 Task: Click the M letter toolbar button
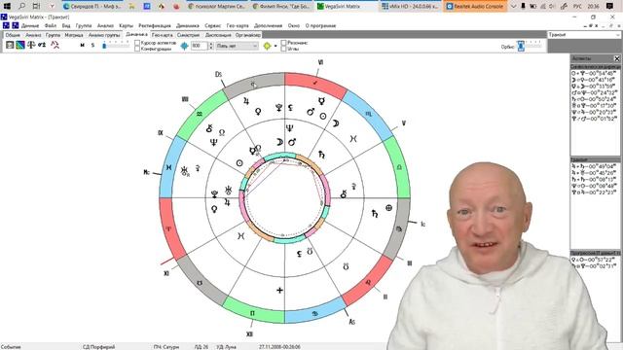pos(82,46)
